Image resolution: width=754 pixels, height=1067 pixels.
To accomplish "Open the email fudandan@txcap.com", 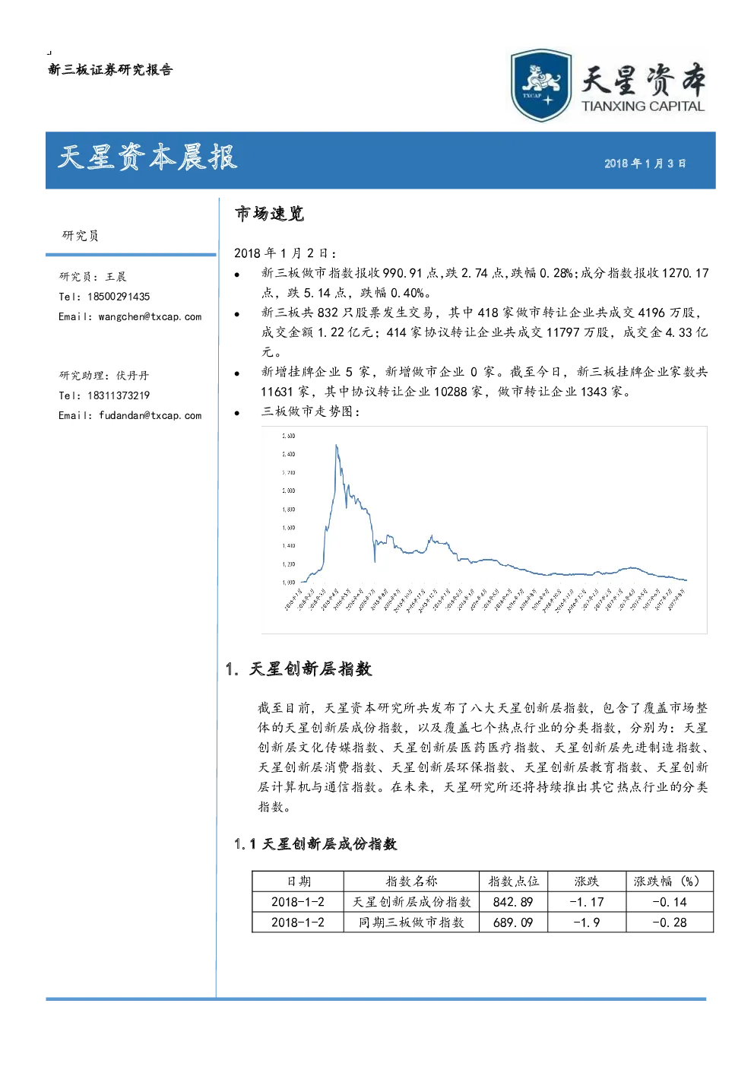I will coord(150,416).
